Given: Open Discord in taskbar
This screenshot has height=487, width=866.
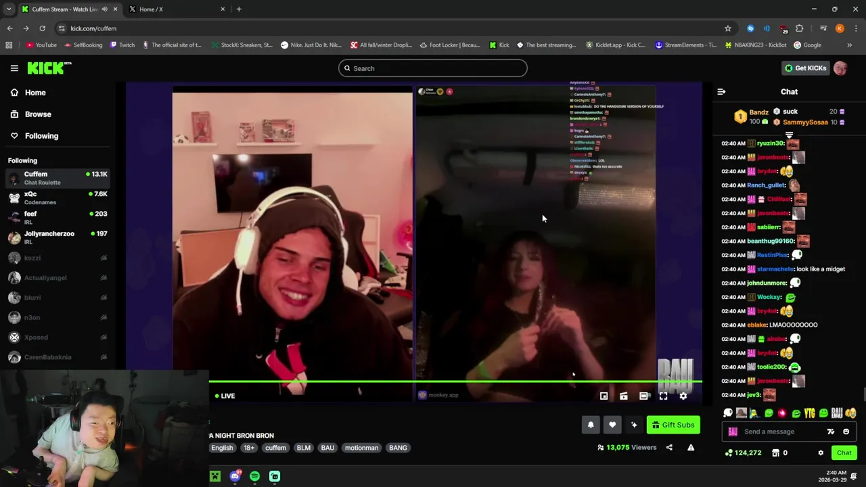Looking at the screenshot, I should tap(235, 476).
